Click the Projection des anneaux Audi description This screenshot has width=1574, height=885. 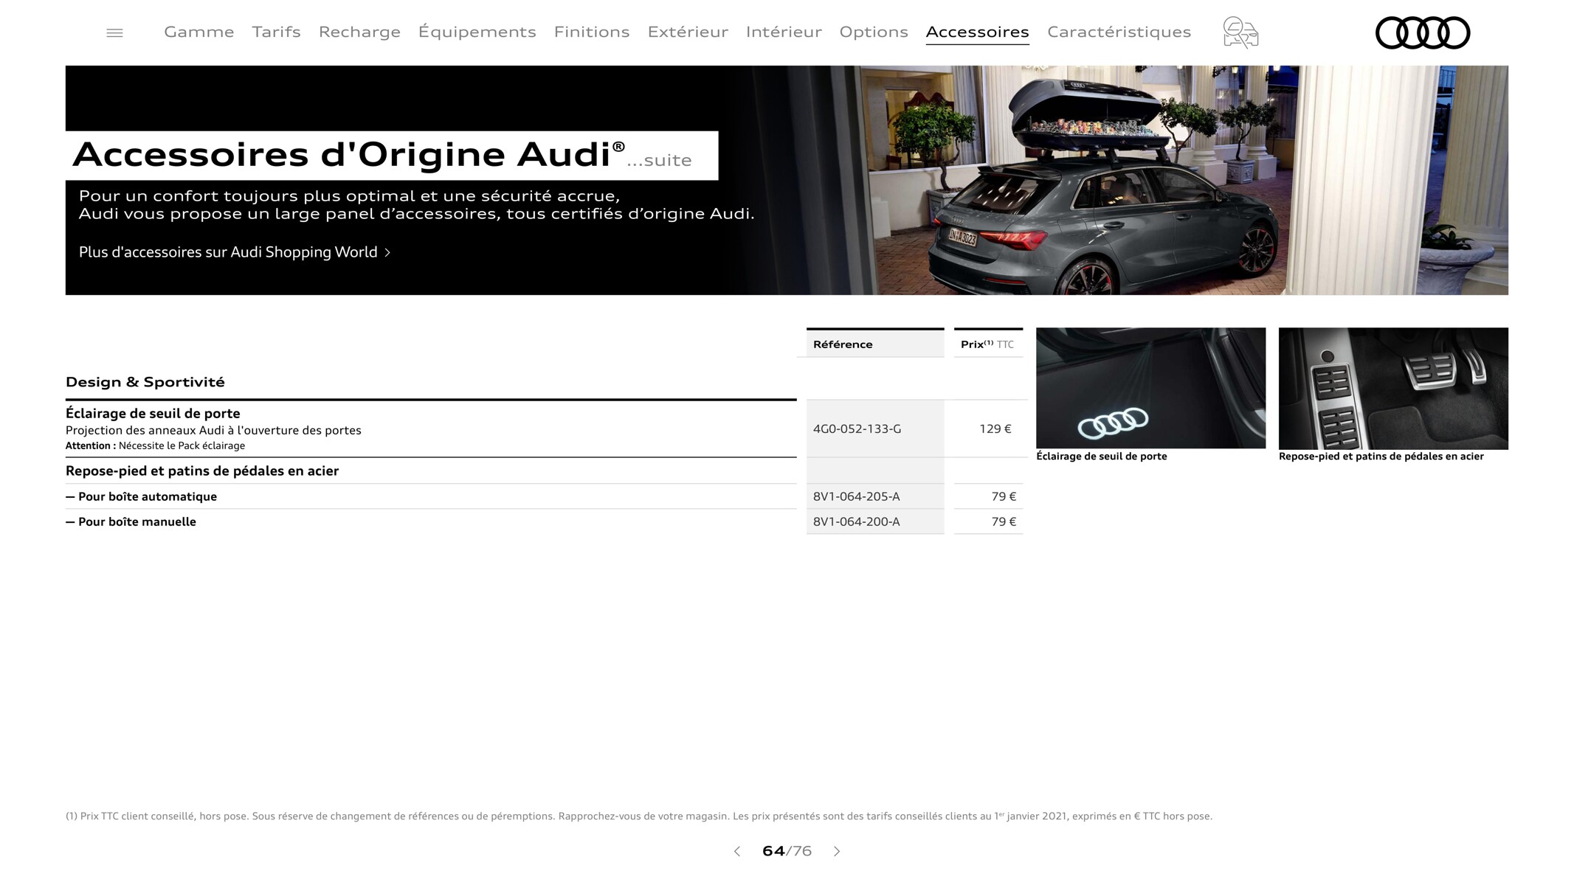(213, 430)
